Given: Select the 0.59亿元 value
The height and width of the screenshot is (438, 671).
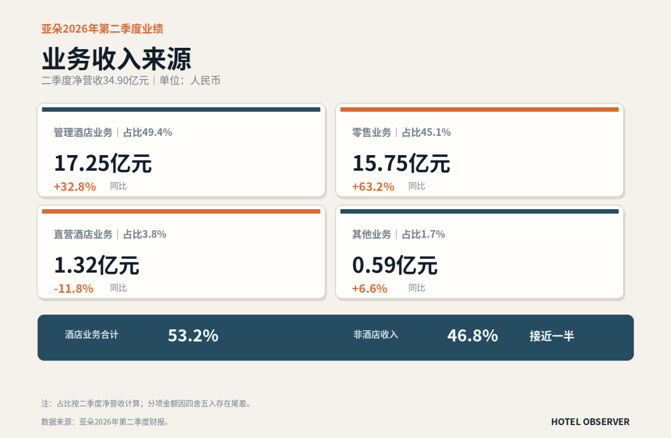Looking at the screenshot, I should pyautogui.click(x=395, y=266).
